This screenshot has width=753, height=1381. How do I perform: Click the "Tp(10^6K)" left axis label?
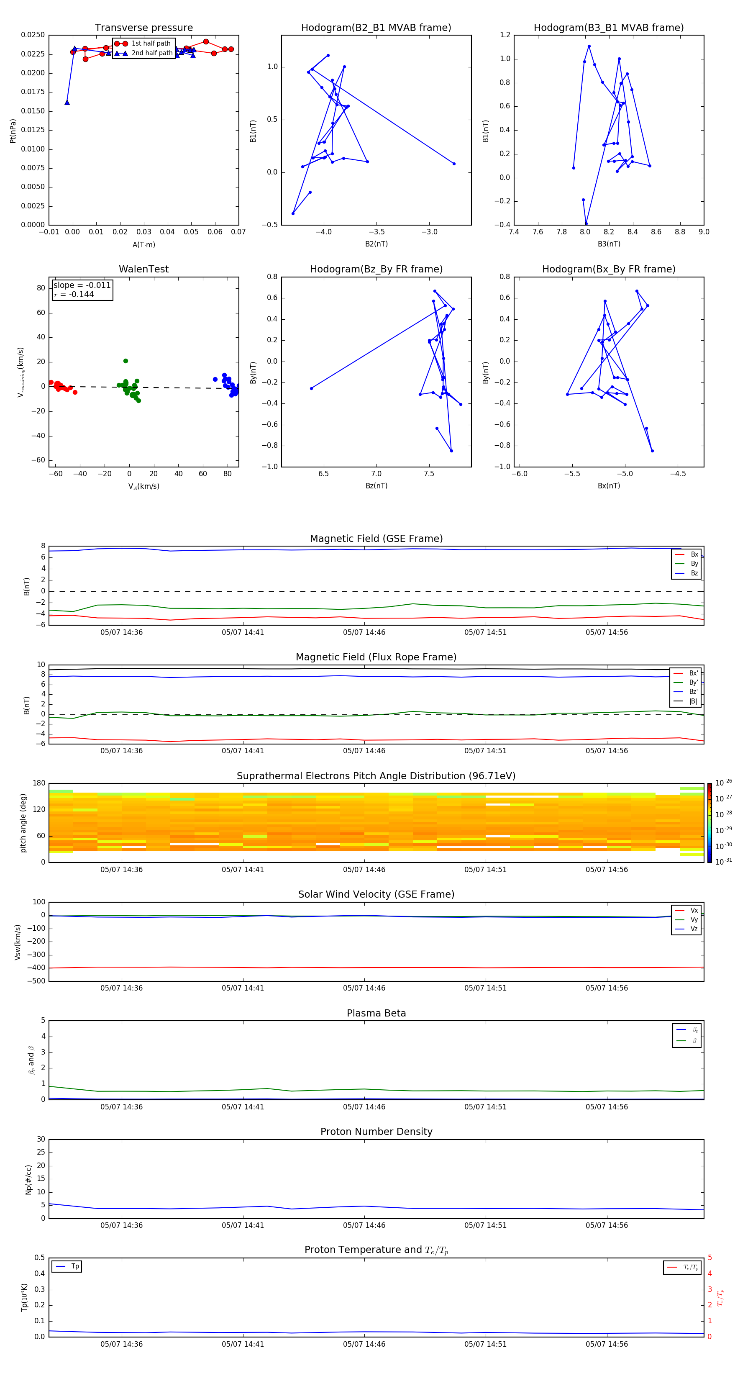point(24,1297)
